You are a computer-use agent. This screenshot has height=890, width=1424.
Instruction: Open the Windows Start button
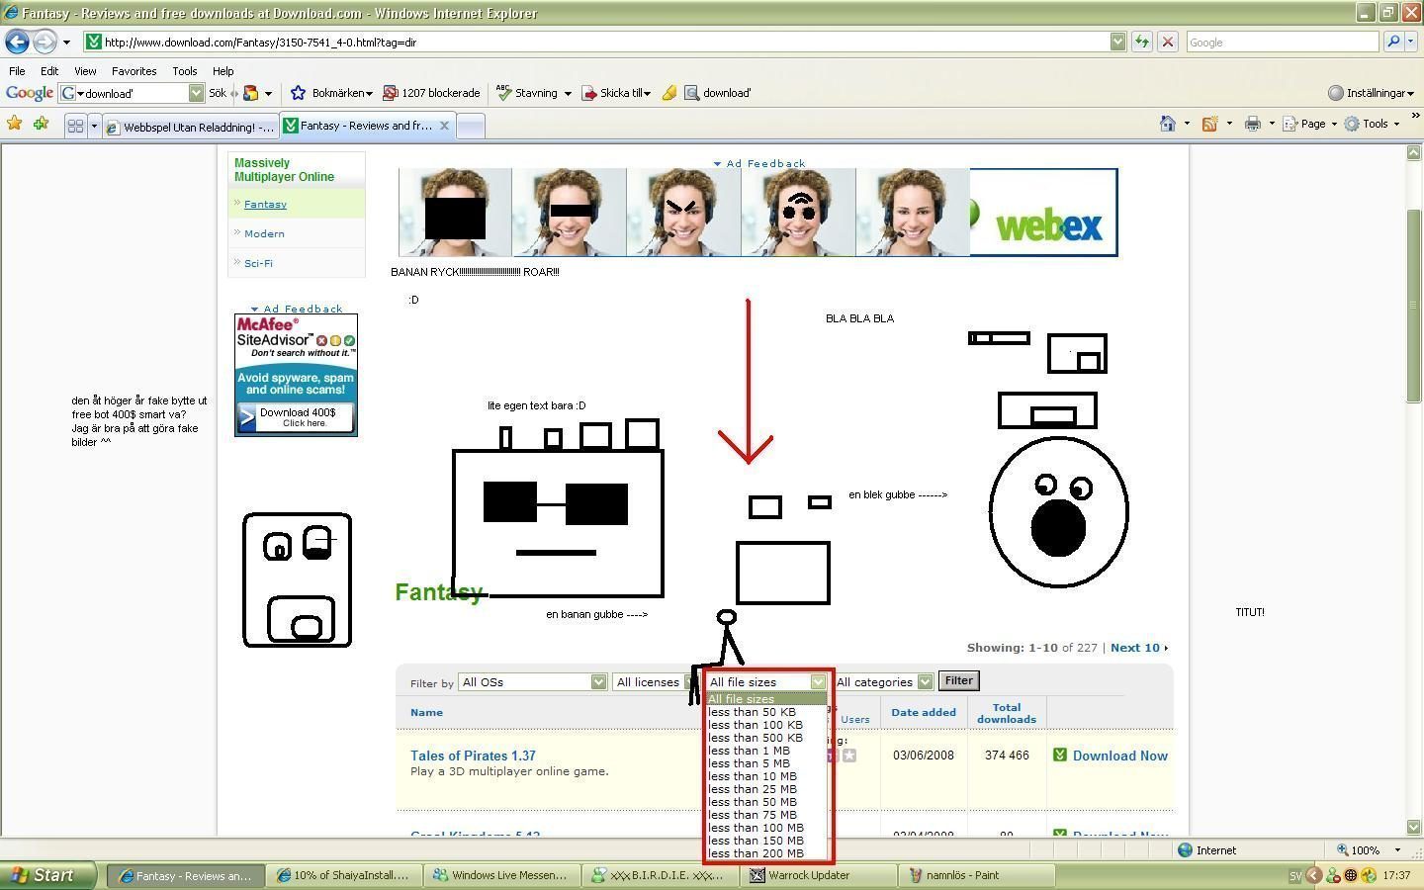(47, 875)
